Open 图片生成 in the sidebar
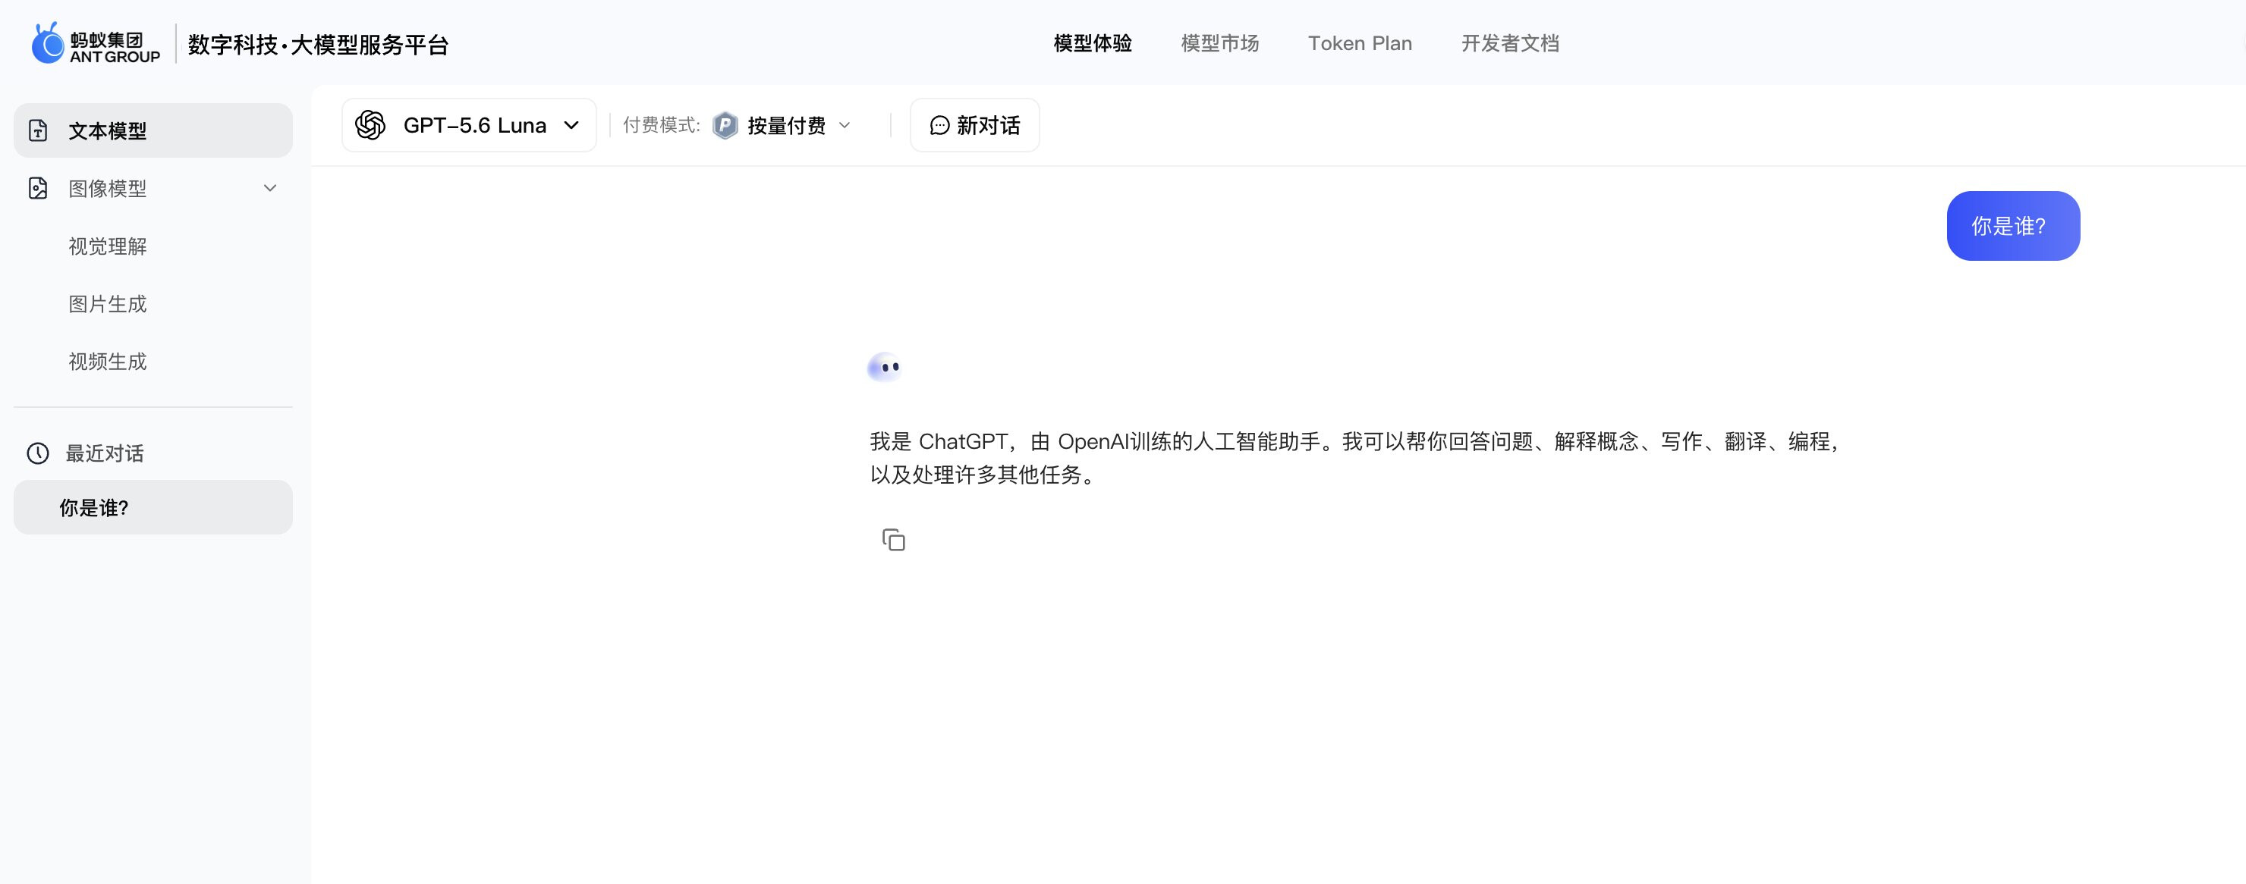Image resolution: width=2246 pixels, height=884 pixels. tap(108, 304)
